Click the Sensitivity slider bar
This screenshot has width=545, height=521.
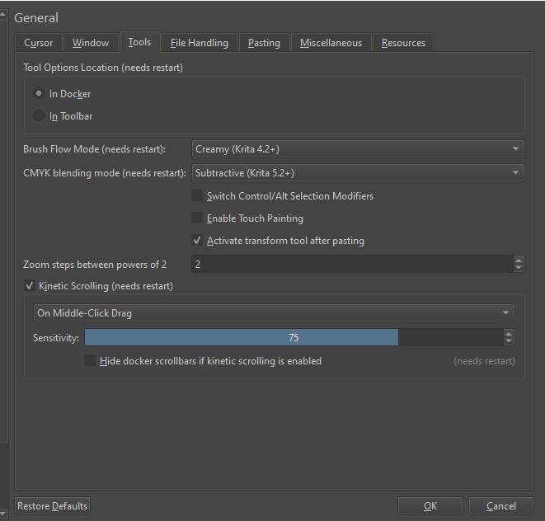294,338
